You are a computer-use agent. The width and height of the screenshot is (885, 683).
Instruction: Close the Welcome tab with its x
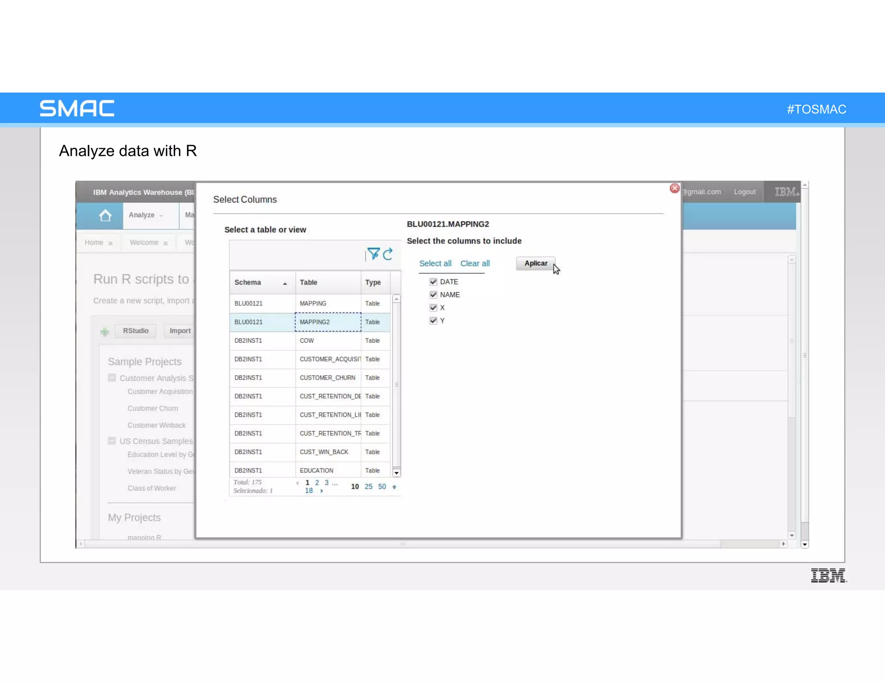click(x=166, y=243)
